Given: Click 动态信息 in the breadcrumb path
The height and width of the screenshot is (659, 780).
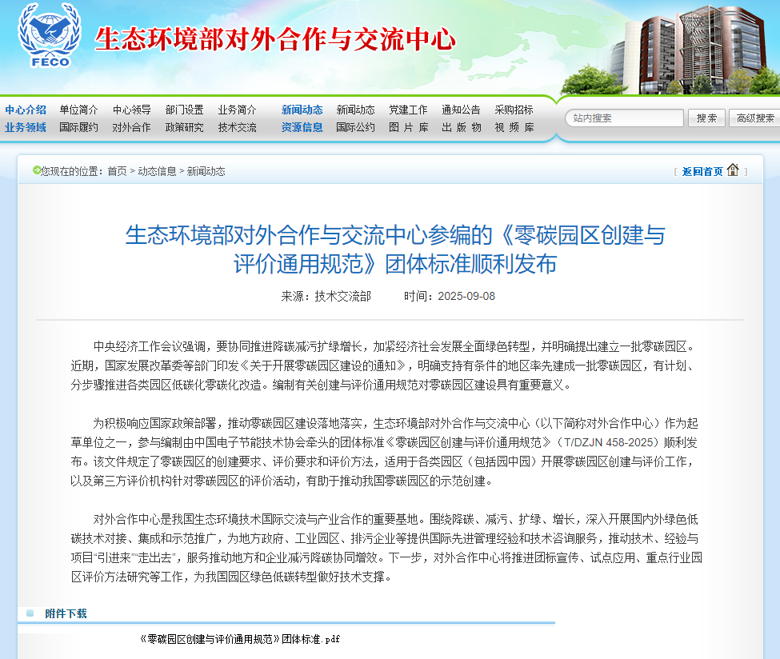Looking at the screenshot, I should 157,171.
